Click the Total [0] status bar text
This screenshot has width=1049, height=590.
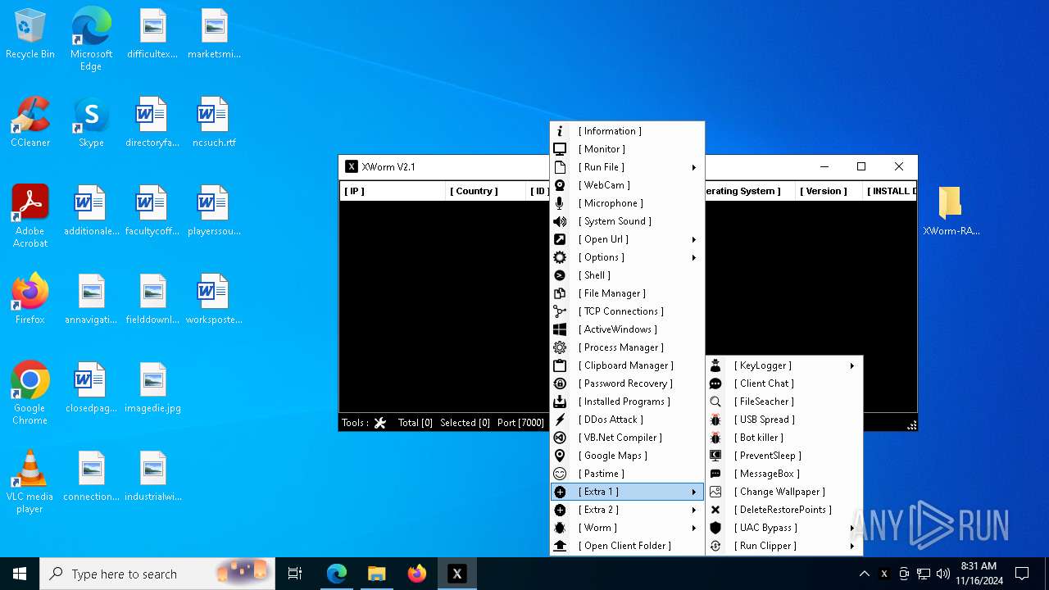415,423
